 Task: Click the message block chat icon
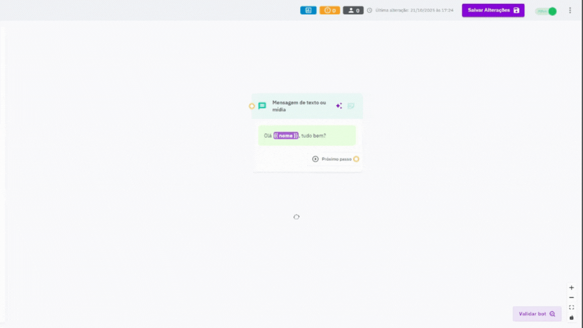(x=262, y=106)
